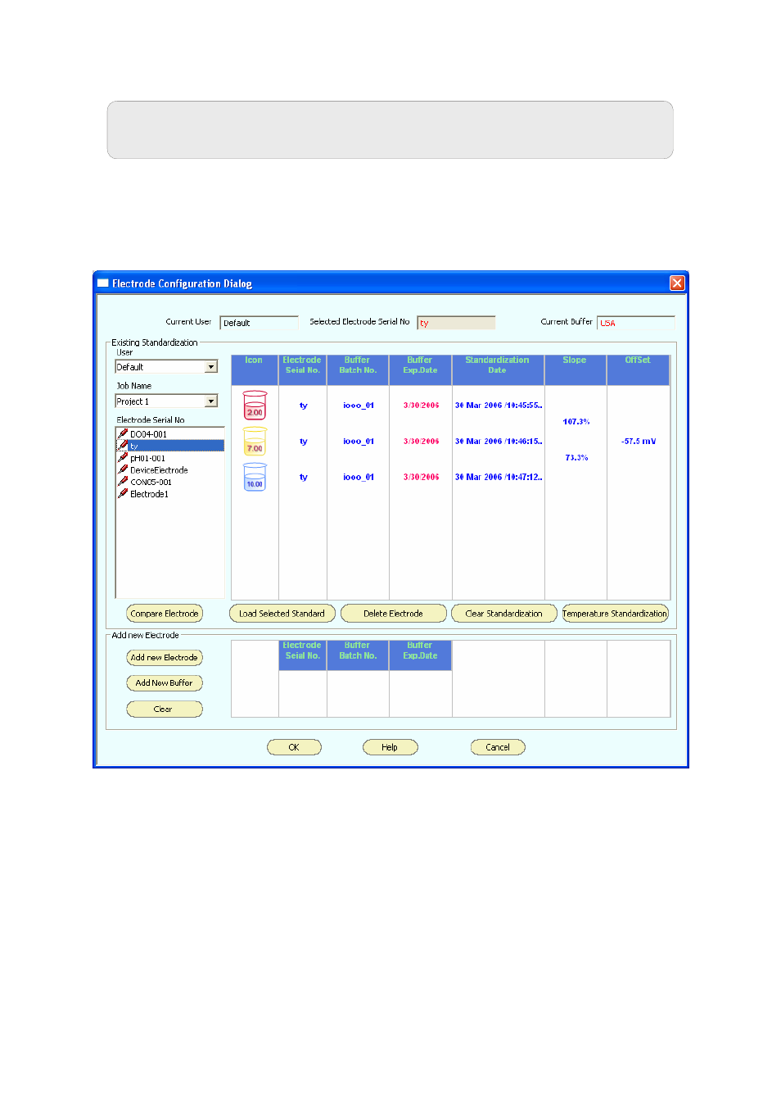781x1106 pixels.
Task: Open the User dropdown showing Default
Action: tap(211, 367)
